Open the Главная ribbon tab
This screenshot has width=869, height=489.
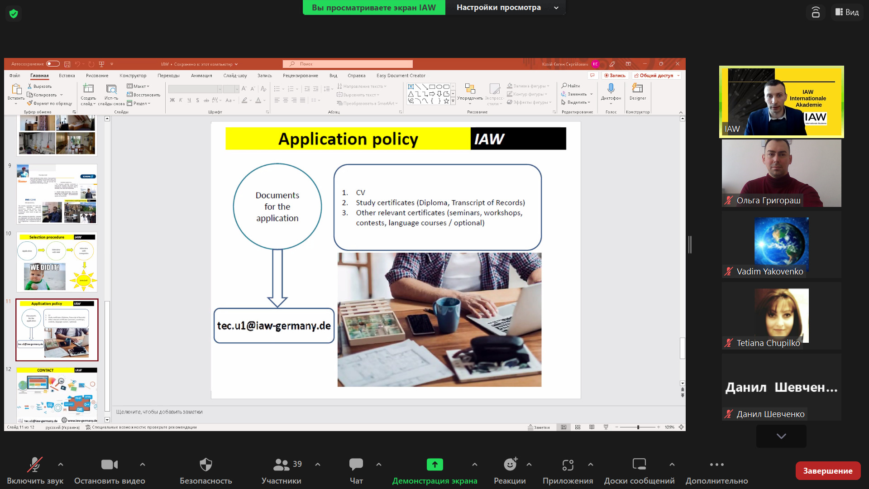point(39,76)
